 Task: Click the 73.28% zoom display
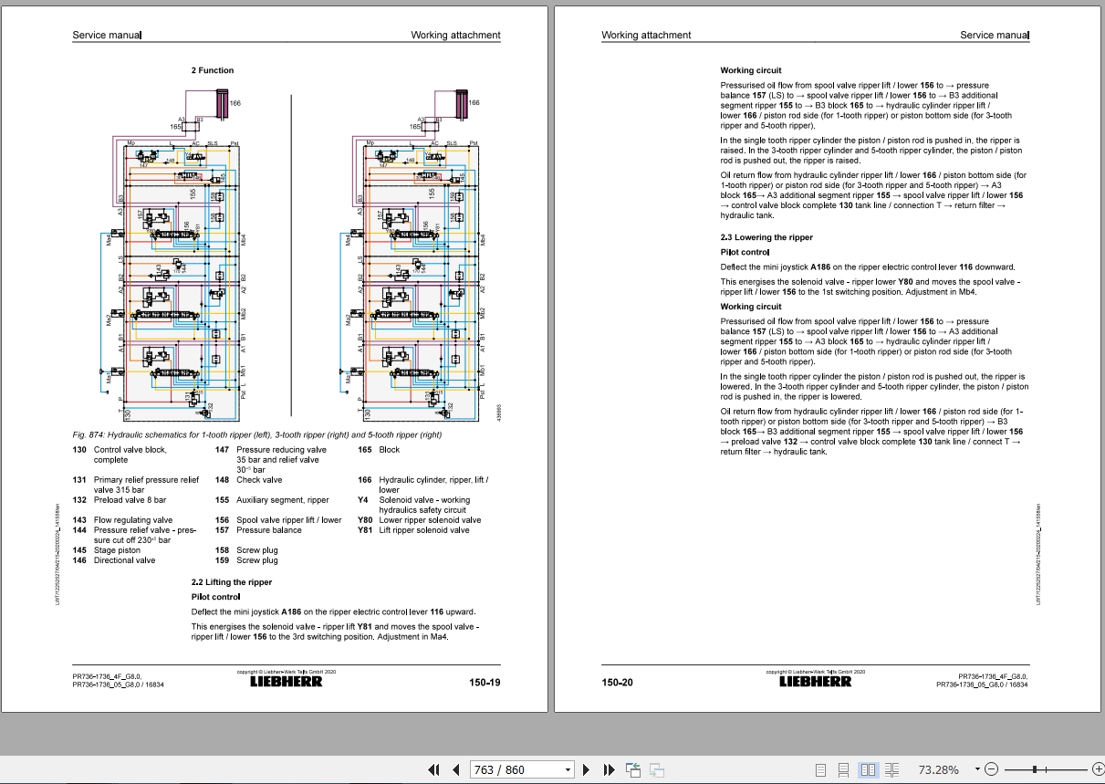pyautogui.click(x=939, y=769)
